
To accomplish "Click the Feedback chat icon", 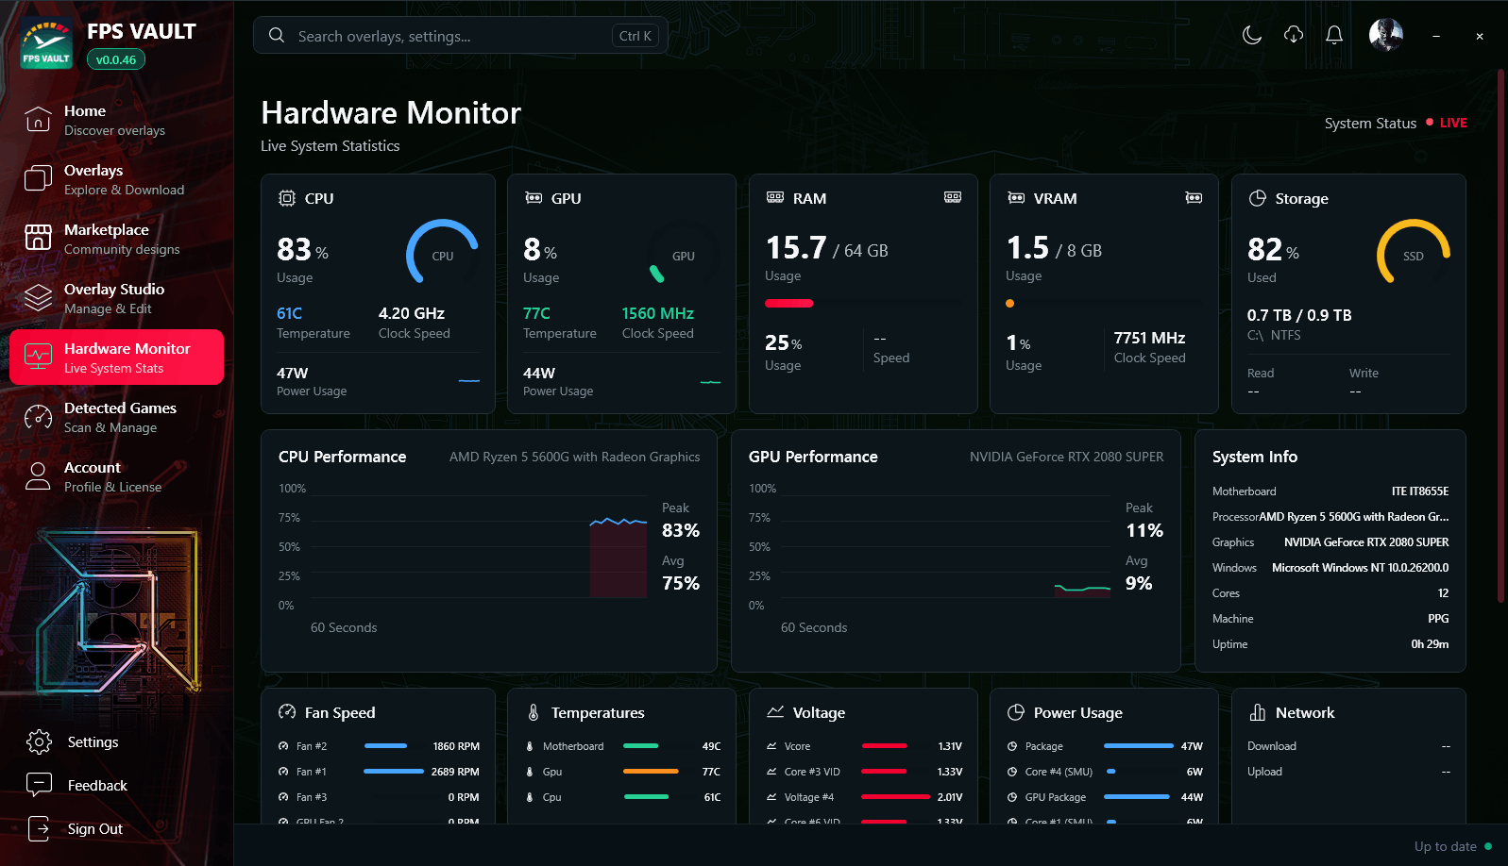I will (39, 785).
